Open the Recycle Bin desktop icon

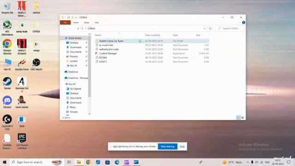pos(7,8)
